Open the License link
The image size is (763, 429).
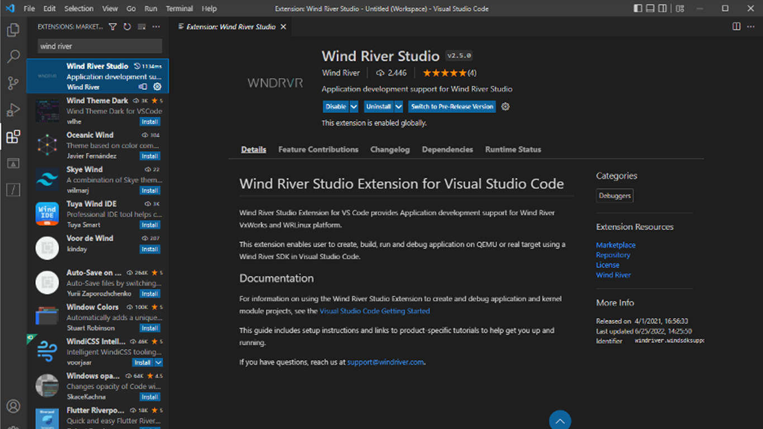tap(608, 265)
